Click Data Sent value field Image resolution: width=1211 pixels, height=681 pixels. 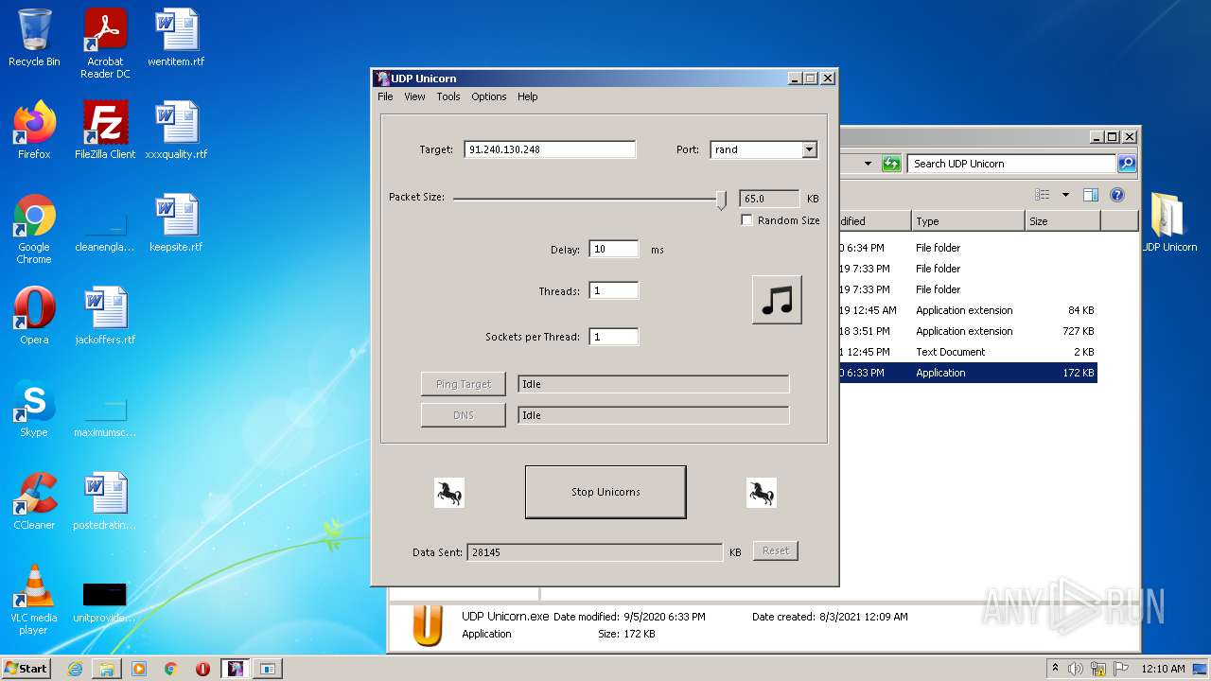(x=594, y=551)
